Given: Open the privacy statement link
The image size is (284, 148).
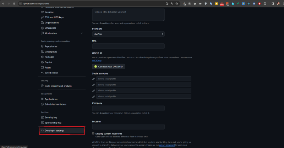Looking at the screenshot, I should coord(167,145).
